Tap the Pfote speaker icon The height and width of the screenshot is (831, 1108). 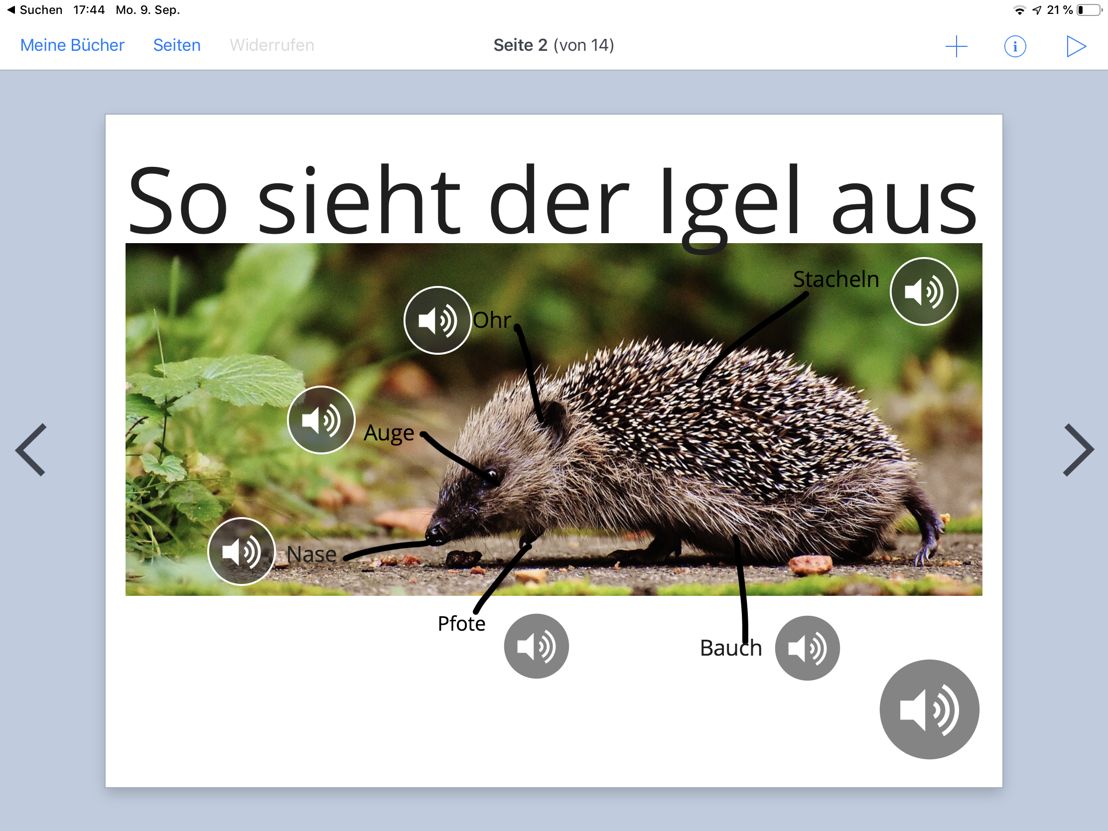[536, 646]
